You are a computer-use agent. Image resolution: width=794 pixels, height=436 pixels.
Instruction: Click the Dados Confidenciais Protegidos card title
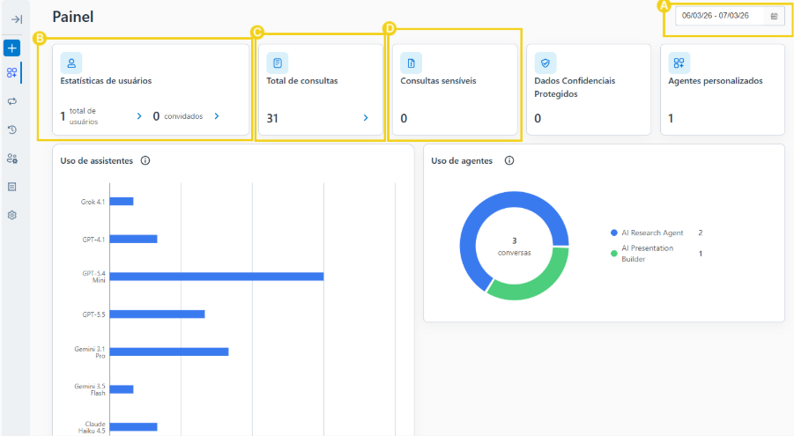click(x=575, y=87)
